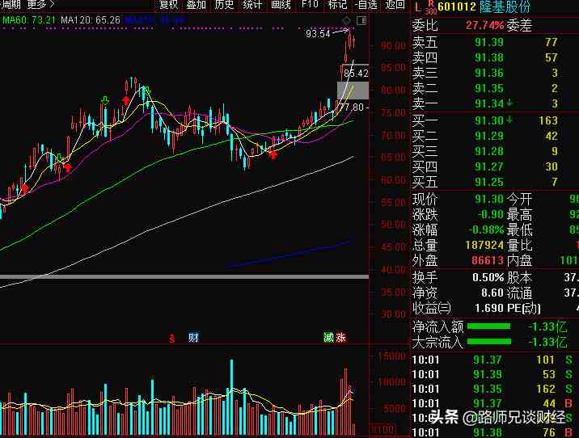579x438 pixels.
Task: Click the diamond icon above the chart
Action: pyautogui.click(x=346, y=21)
